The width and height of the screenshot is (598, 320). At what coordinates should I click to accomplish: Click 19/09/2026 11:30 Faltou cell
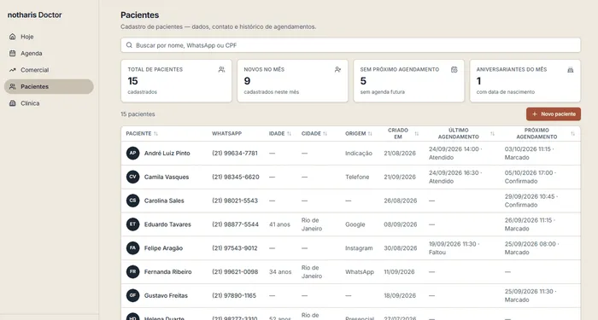[x=454, y=248]
